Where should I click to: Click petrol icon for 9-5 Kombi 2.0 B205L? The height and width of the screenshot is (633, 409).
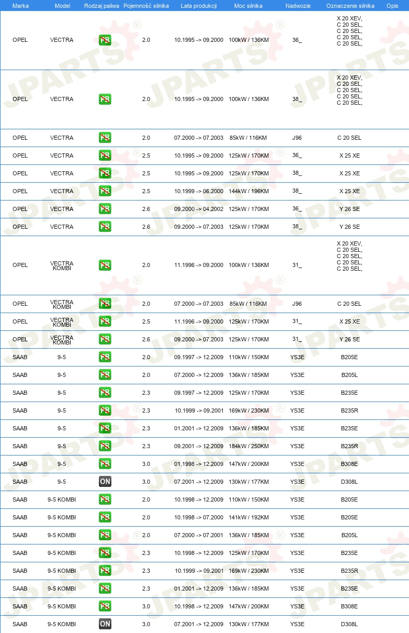tap(105, 535)
